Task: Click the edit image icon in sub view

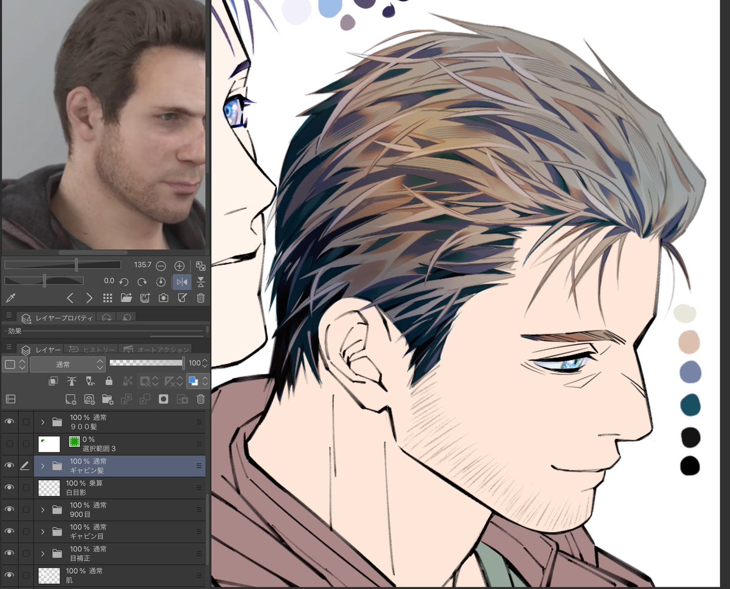Action: coord(182,298)
